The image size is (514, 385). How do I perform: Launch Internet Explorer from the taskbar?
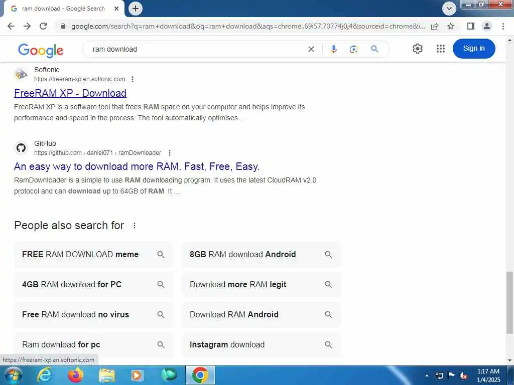coord(45,375)
